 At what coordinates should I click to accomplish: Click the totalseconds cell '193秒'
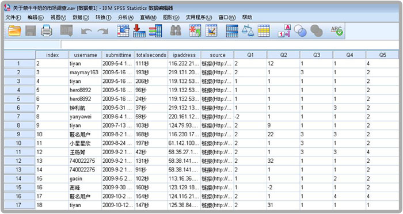coord(151,72)
